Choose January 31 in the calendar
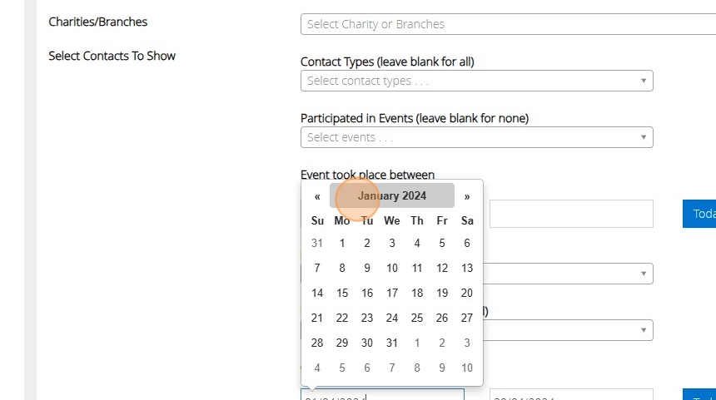The height and width of the screenshot is (400, 716). click(392, 343)
